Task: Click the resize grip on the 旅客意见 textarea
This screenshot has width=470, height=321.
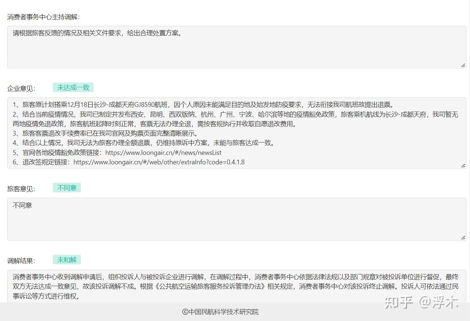Action: pyautogui.click(x=463, y=238)
